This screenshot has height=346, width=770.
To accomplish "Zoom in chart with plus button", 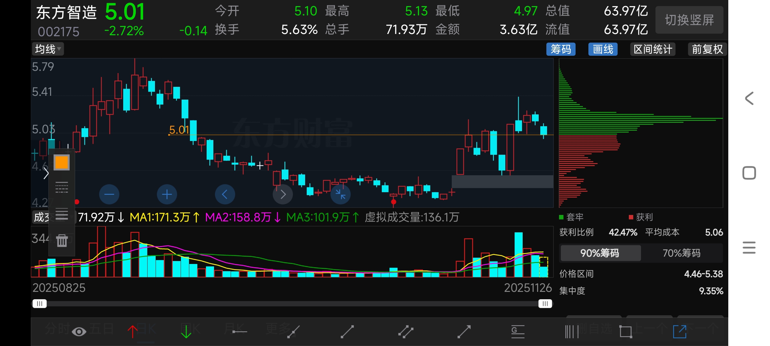I will pos(167,194).
